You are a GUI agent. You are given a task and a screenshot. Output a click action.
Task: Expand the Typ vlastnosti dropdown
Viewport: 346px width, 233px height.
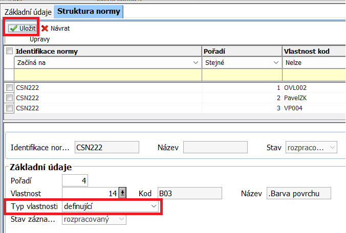click(154, 206)
